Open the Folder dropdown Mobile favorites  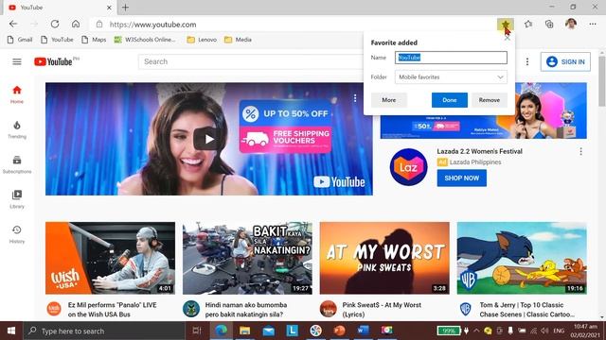[451, 77]
